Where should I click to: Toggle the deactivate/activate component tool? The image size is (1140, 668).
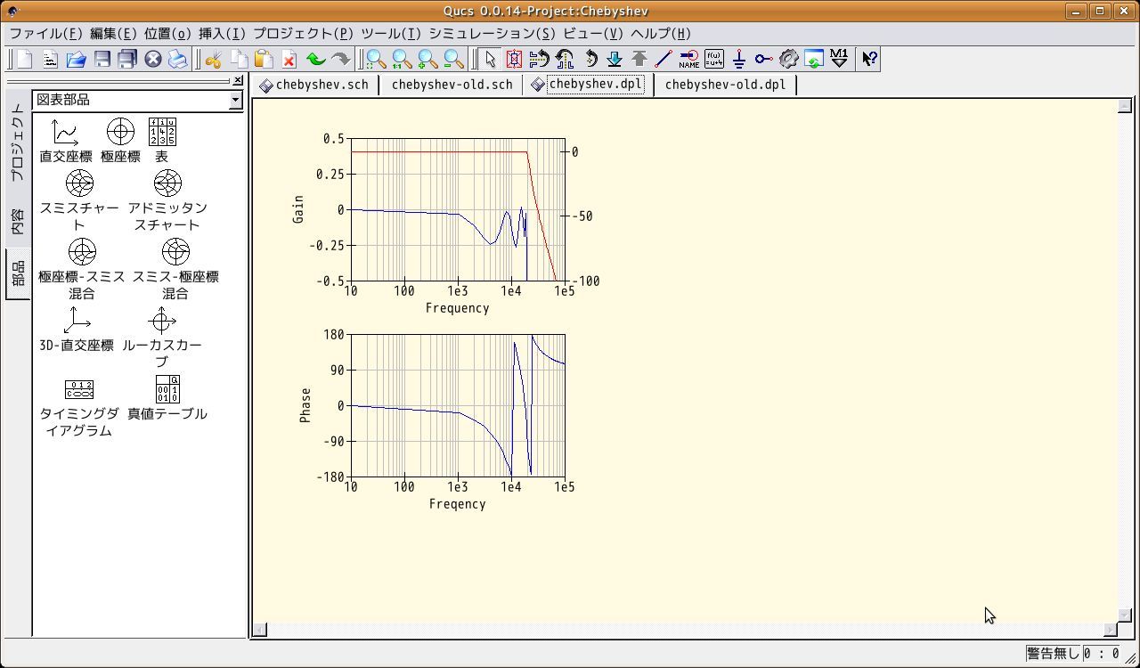(514, 59)
